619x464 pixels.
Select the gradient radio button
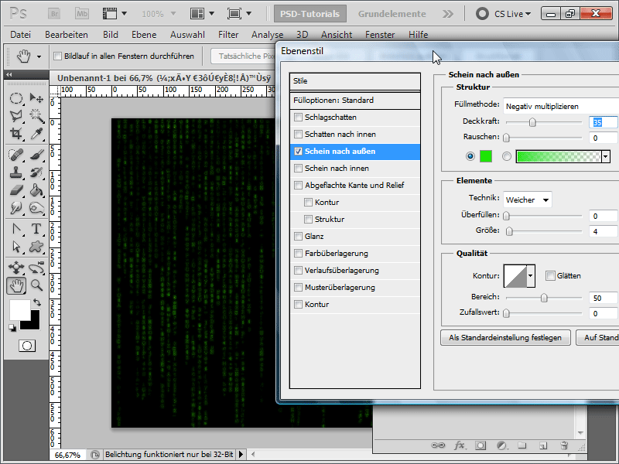[507, 157]
